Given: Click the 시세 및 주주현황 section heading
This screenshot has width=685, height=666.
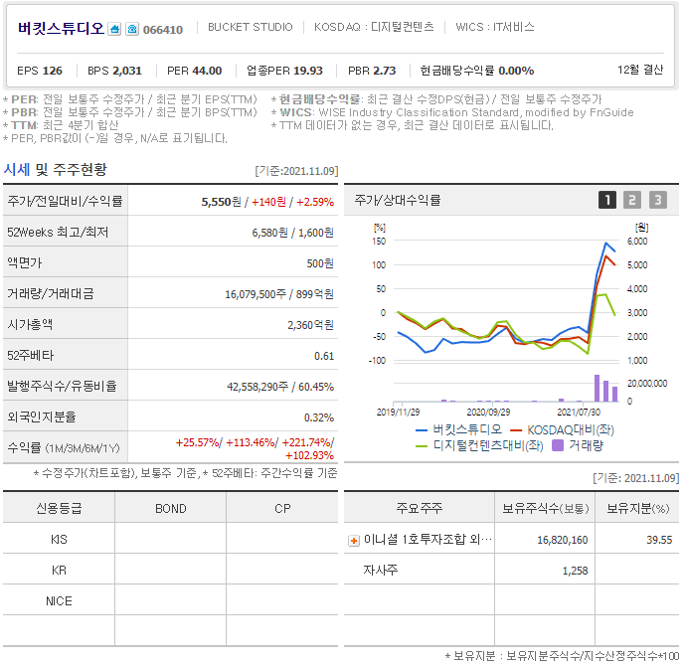Looking at the screenshot, I should pyautogui.click(x=55, y=169).
